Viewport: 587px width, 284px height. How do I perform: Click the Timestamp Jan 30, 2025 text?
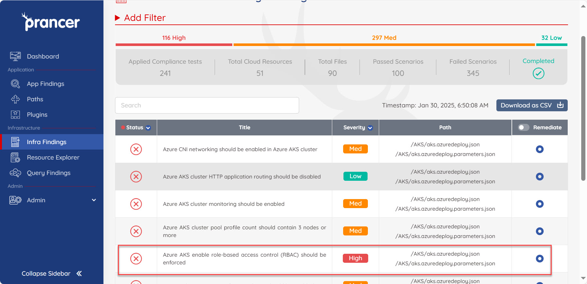pyautogui.click(x=435, y=105)
